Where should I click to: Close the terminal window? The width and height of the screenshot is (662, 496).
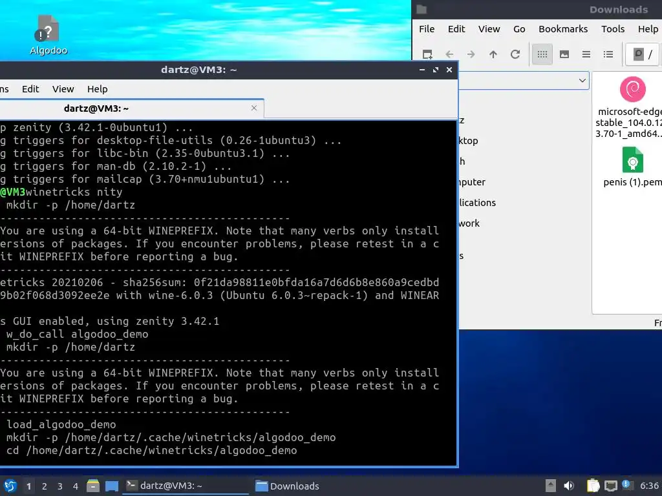coord(449,70)
